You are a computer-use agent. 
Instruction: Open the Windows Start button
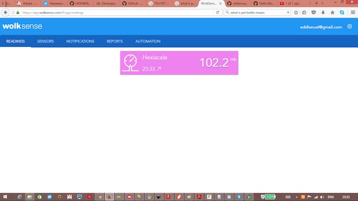5,197
